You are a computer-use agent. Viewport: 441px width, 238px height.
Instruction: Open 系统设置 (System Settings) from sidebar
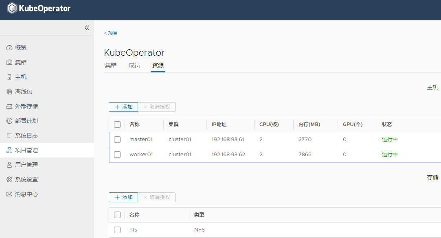pyautogui.click(x=24, y=179)
